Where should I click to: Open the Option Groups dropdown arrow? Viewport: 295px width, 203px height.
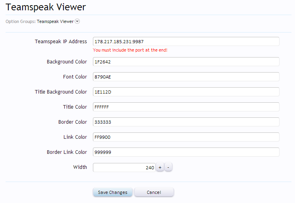[77, 22]
